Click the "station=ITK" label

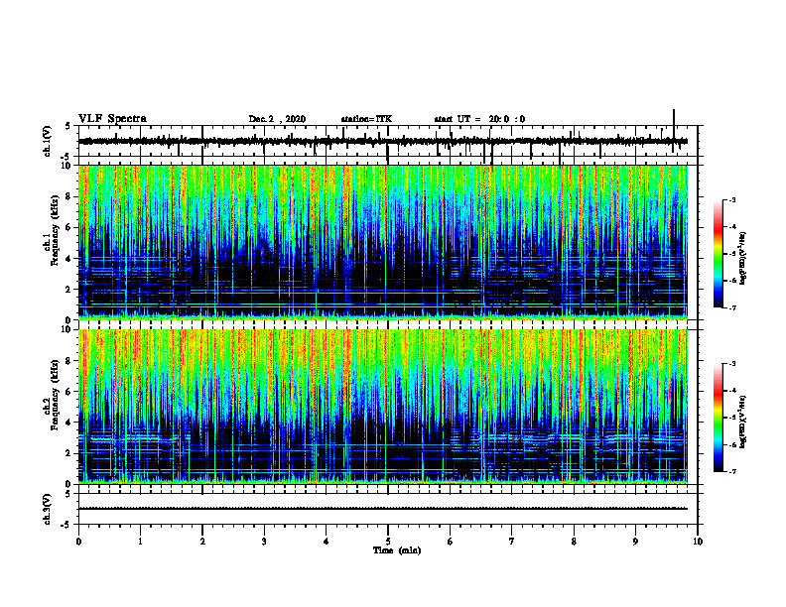366,119
